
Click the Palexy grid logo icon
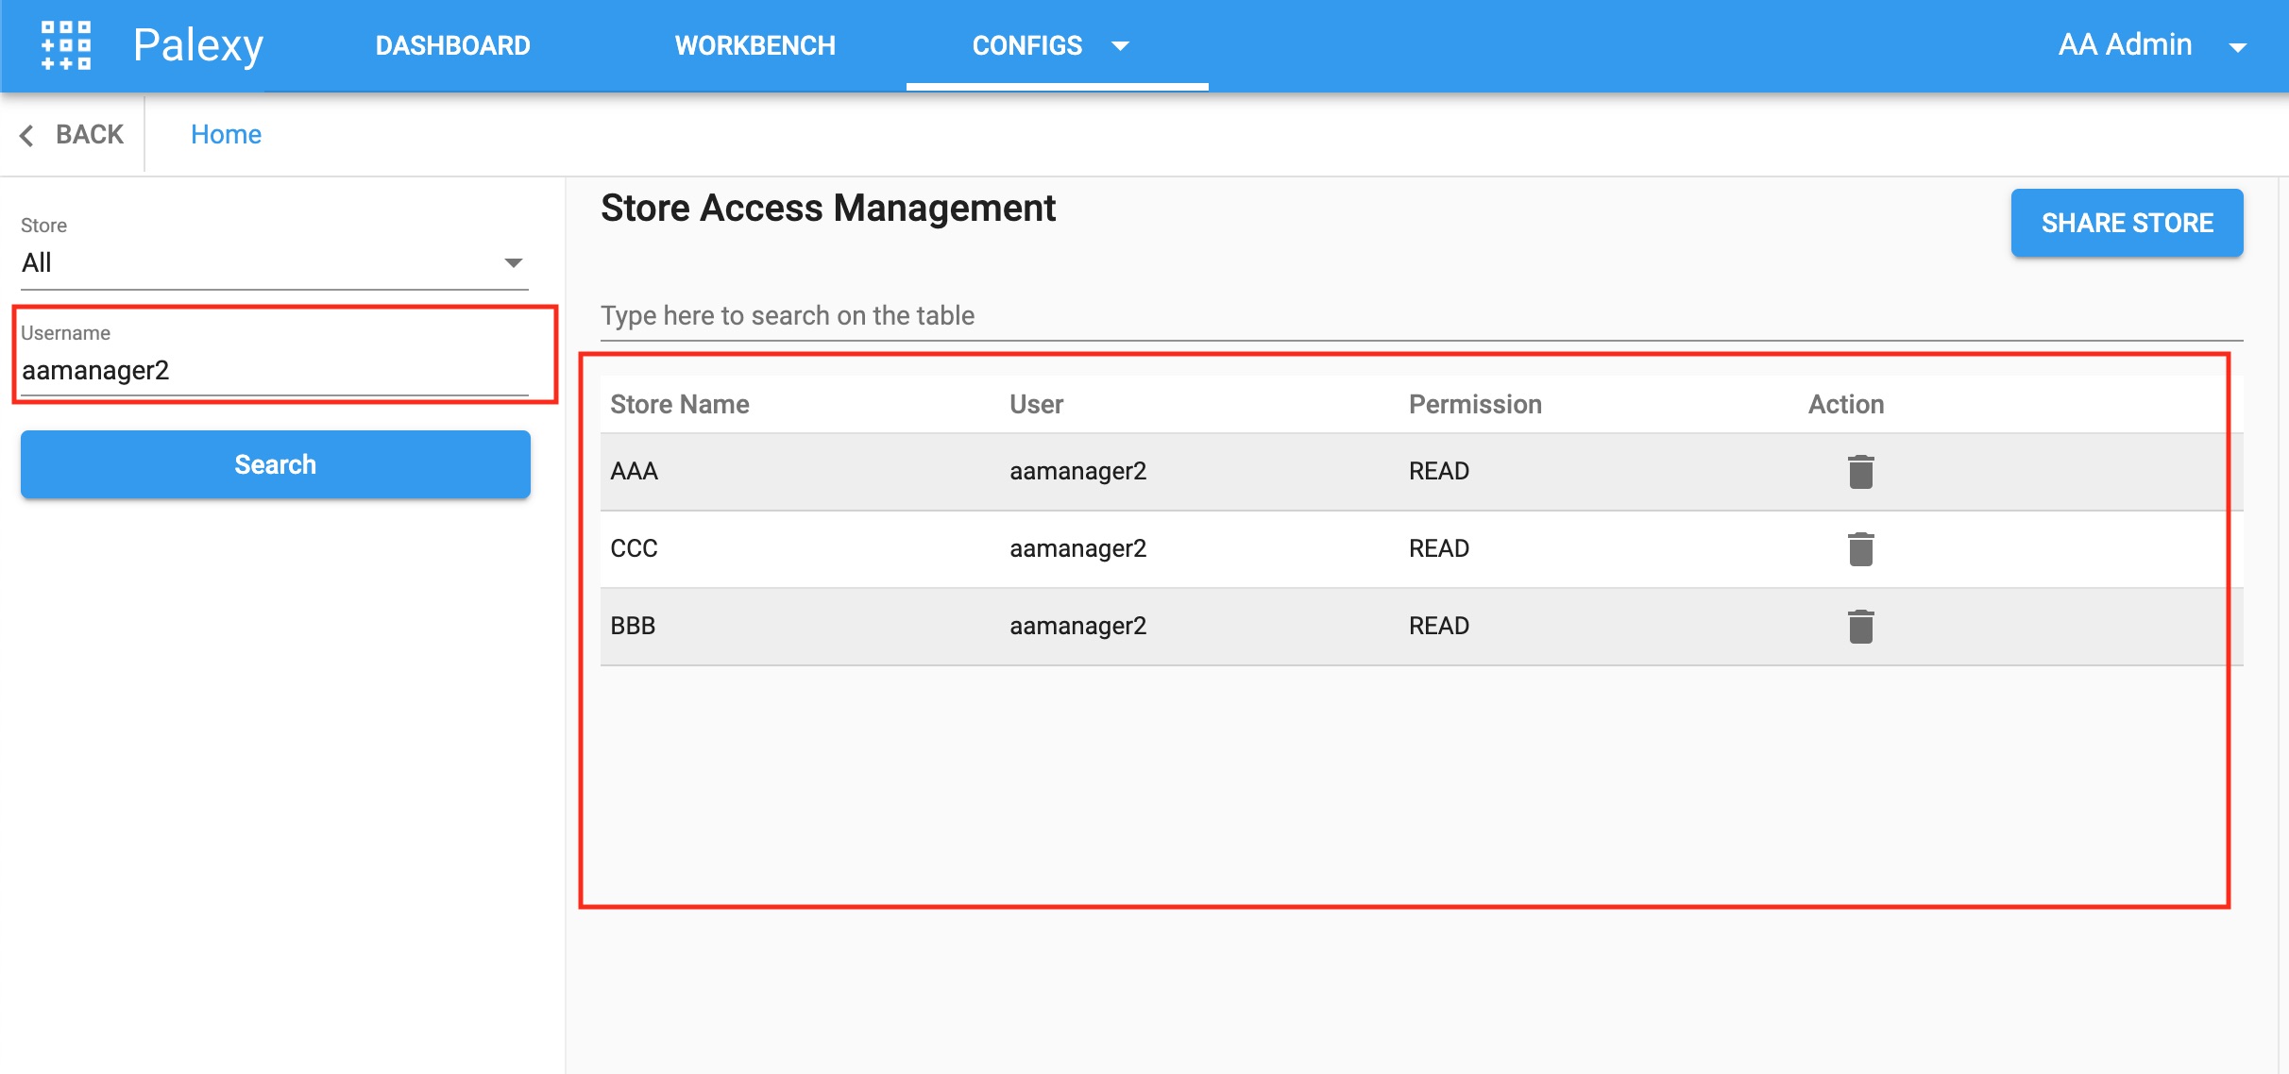point(66,45)
